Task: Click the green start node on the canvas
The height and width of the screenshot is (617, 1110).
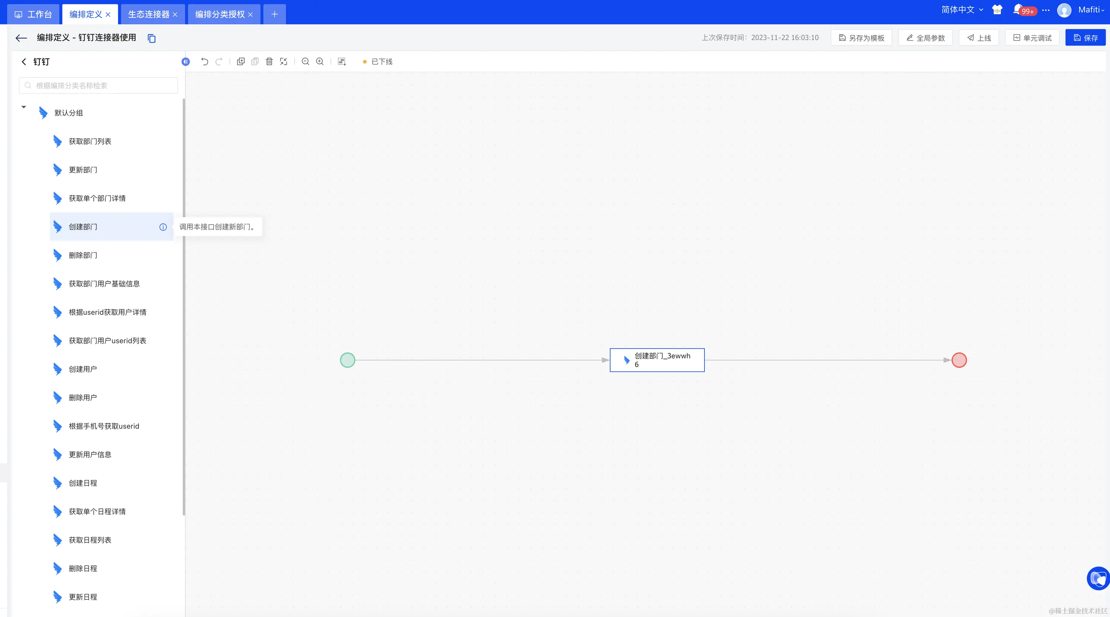Action: tap(347, 360)
